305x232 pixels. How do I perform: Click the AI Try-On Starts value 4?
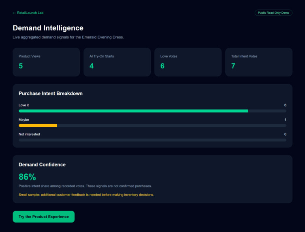click(92, 66)
